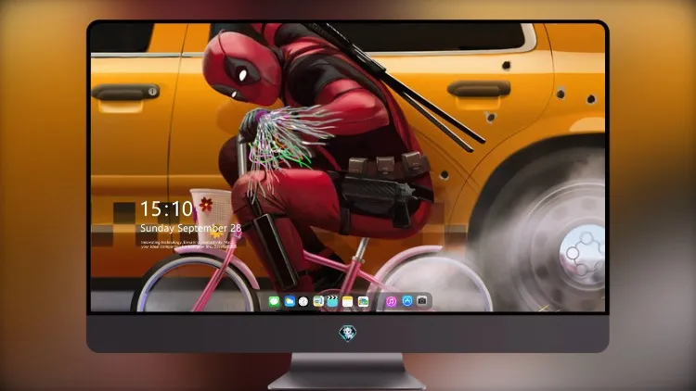Launch the pink Music app icon
Viewport: 696px width, 391px height.
[x=391, y=301]
